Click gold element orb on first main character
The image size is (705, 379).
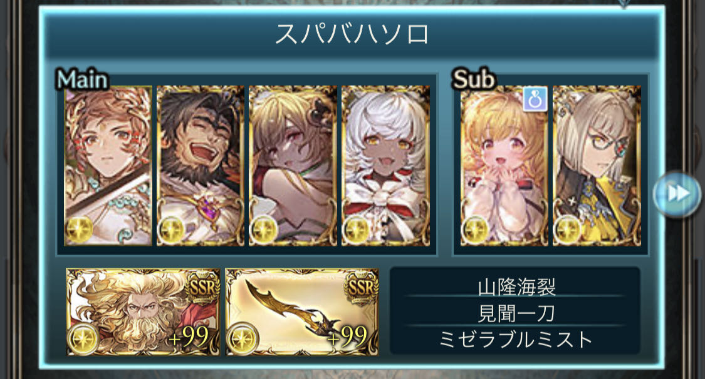pyautogui.click(x=80, y=230)
